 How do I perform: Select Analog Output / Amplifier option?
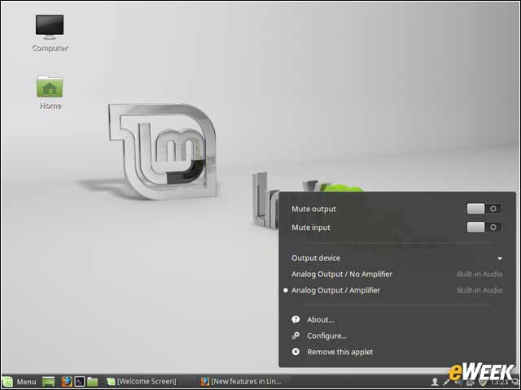tap(393, 290)
